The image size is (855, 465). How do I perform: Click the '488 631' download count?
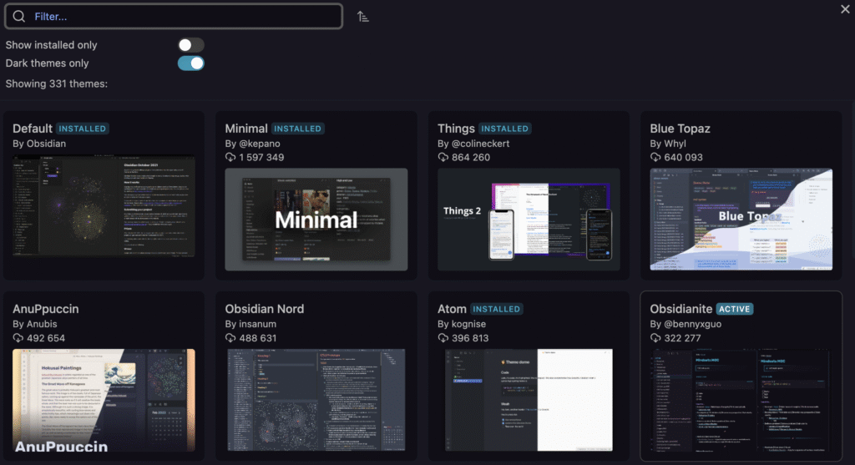tap(258, 338)
